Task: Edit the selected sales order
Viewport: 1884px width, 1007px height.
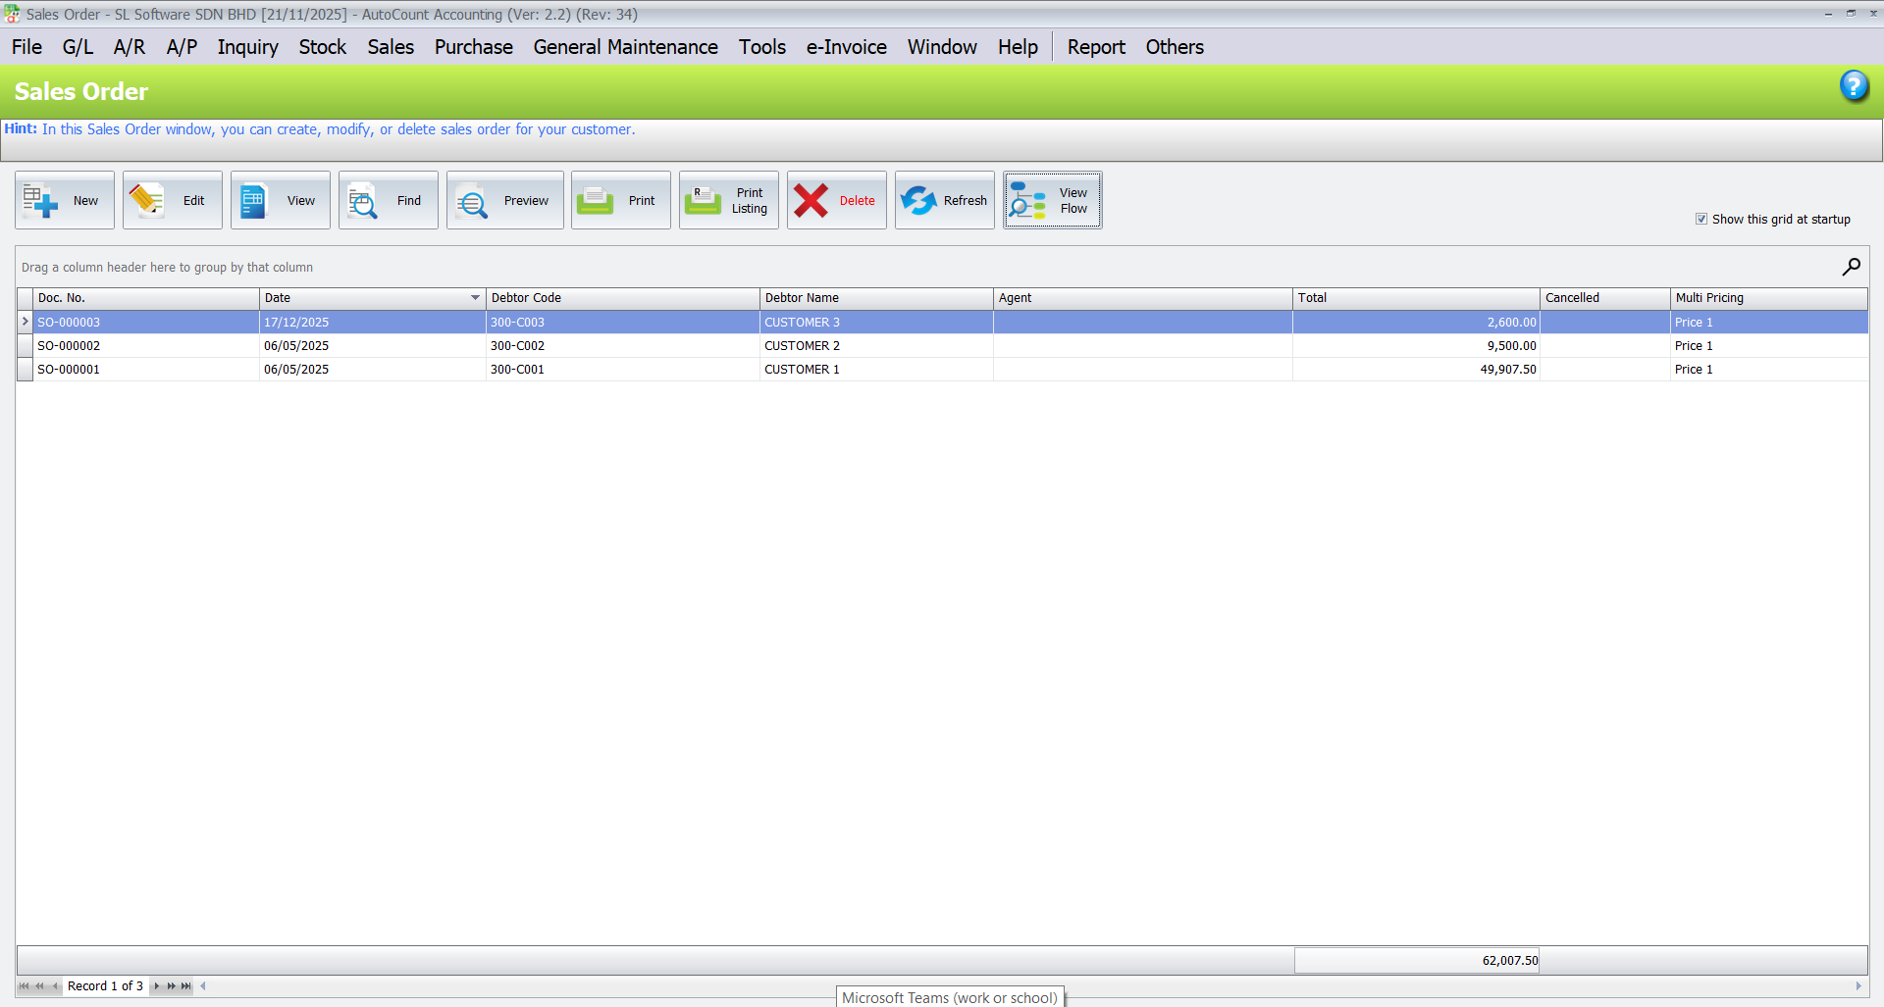Action: point(172,200)
